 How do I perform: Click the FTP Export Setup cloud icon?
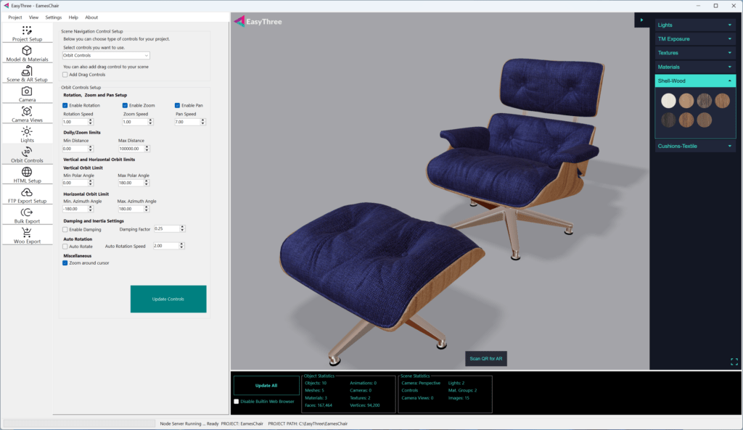(x=27, y=193)
